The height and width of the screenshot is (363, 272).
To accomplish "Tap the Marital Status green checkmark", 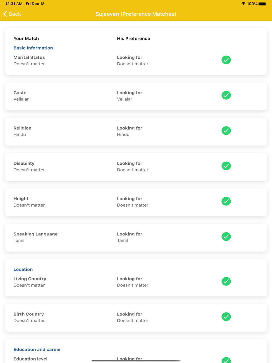I will pyautogui.click(x=226, y=60).
